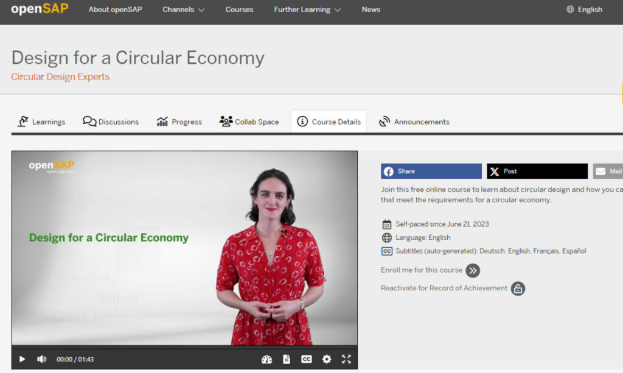Open video player settings gear

tap(327, 359)
